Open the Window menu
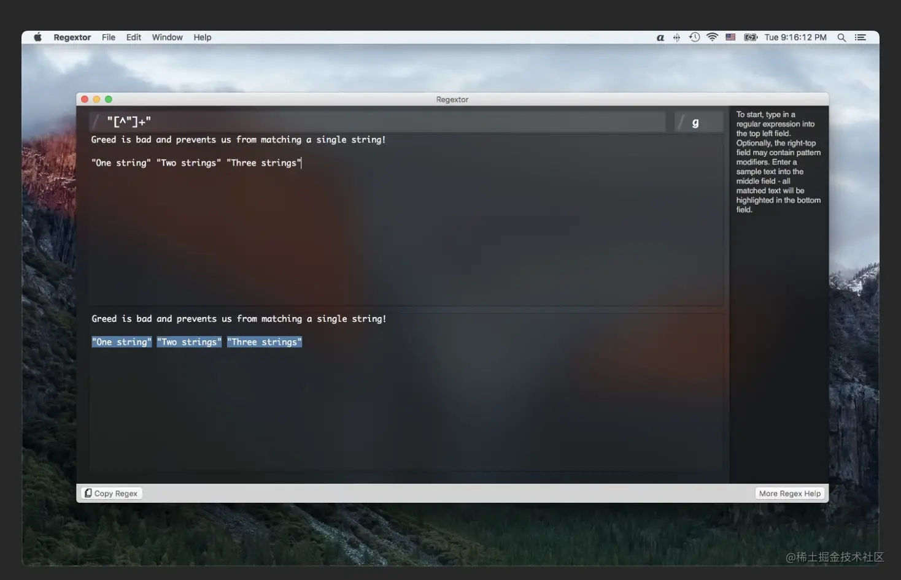 (168, 37)
